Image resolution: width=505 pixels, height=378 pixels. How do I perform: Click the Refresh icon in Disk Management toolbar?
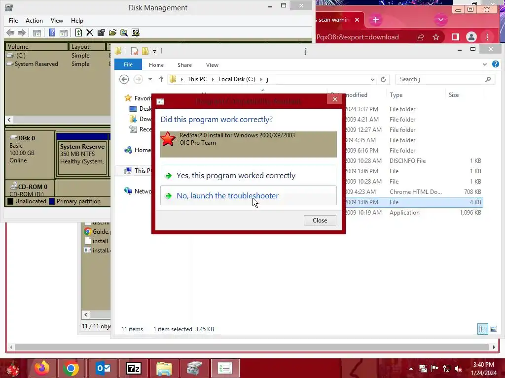point(78,32)
